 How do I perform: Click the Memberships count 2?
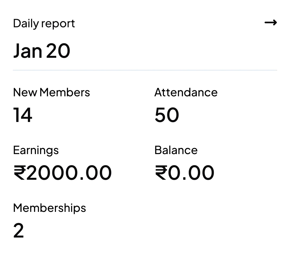[18, 231]
